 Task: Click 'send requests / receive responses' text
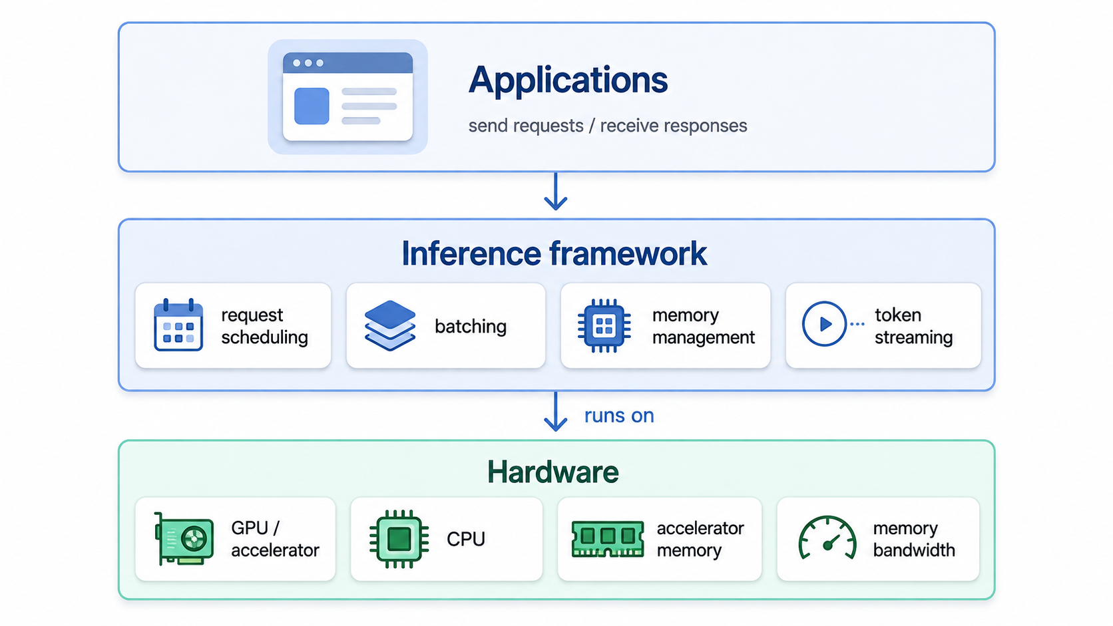608,126
